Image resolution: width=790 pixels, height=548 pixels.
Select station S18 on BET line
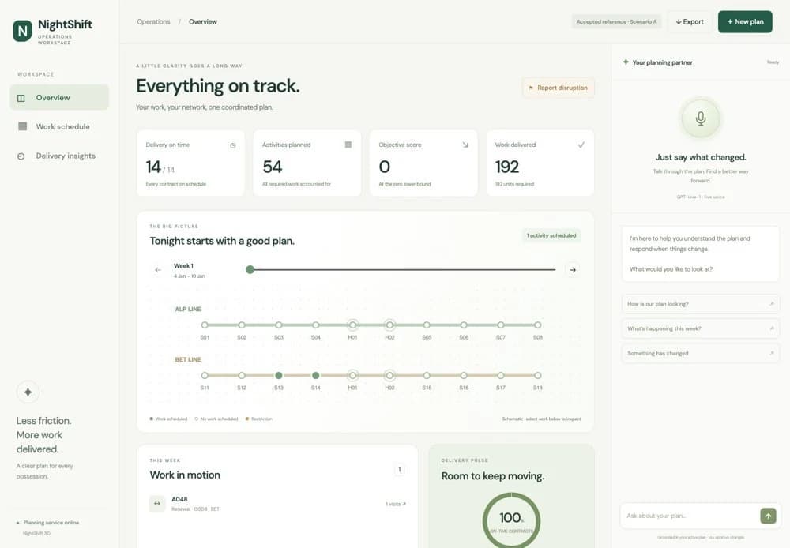click(537, 375)
